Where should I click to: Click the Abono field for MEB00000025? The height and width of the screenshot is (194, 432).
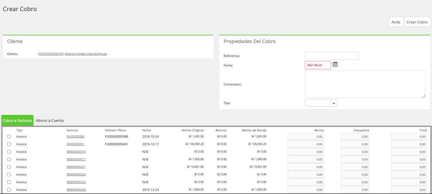(x=306, y=182)
